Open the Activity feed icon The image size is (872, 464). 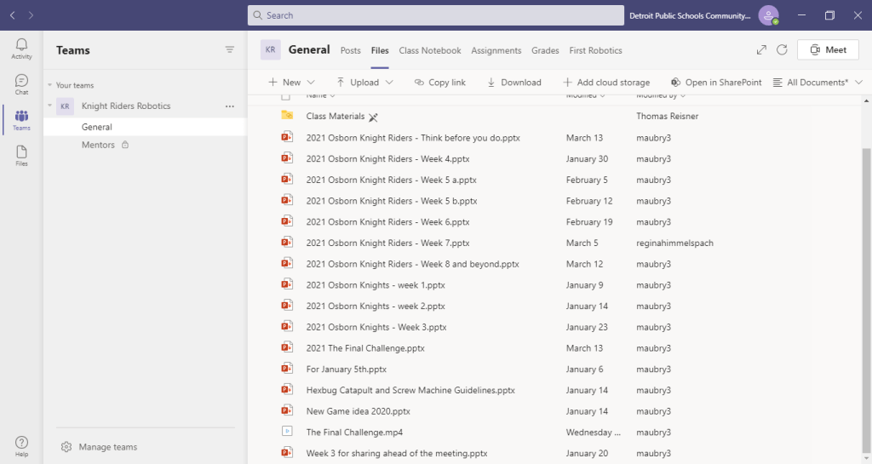(21, 49)
